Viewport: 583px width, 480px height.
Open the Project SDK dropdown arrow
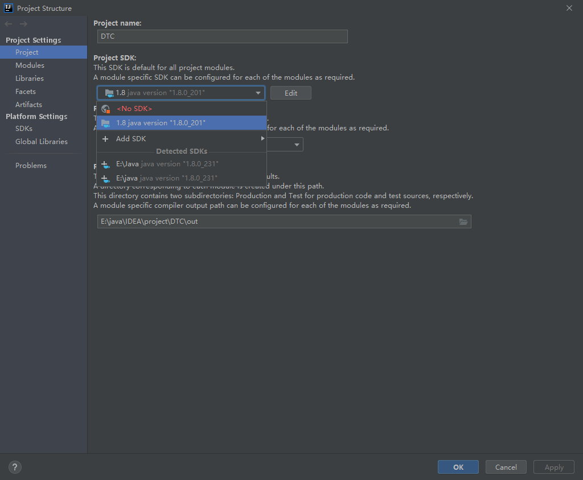[259, 93]
